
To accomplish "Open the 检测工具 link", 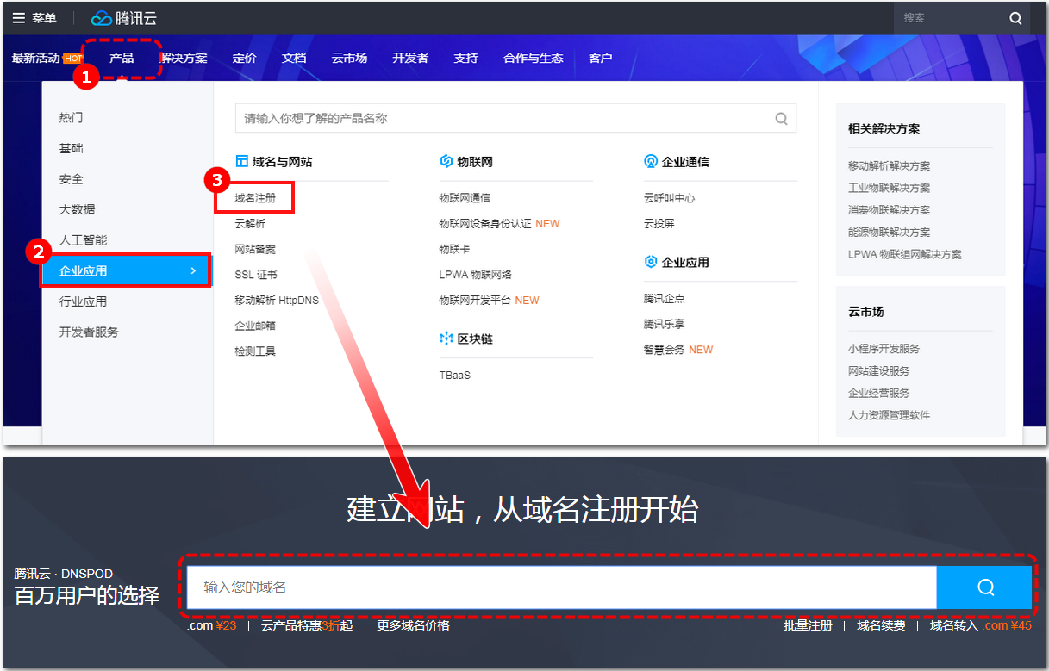I will pyautogui.click(x=255, y=351).
